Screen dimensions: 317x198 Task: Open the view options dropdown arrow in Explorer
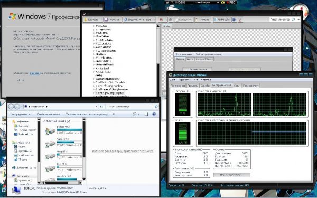coord(138,114)
